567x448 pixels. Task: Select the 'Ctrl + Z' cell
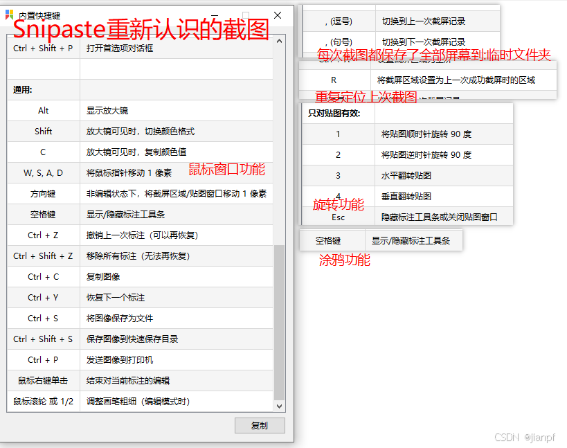[43, 235]
